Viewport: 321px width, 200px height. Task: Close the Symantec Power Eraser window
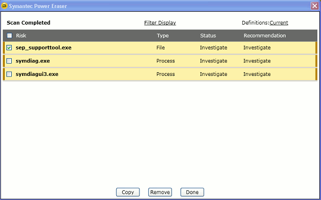click(x=315, y=6)
